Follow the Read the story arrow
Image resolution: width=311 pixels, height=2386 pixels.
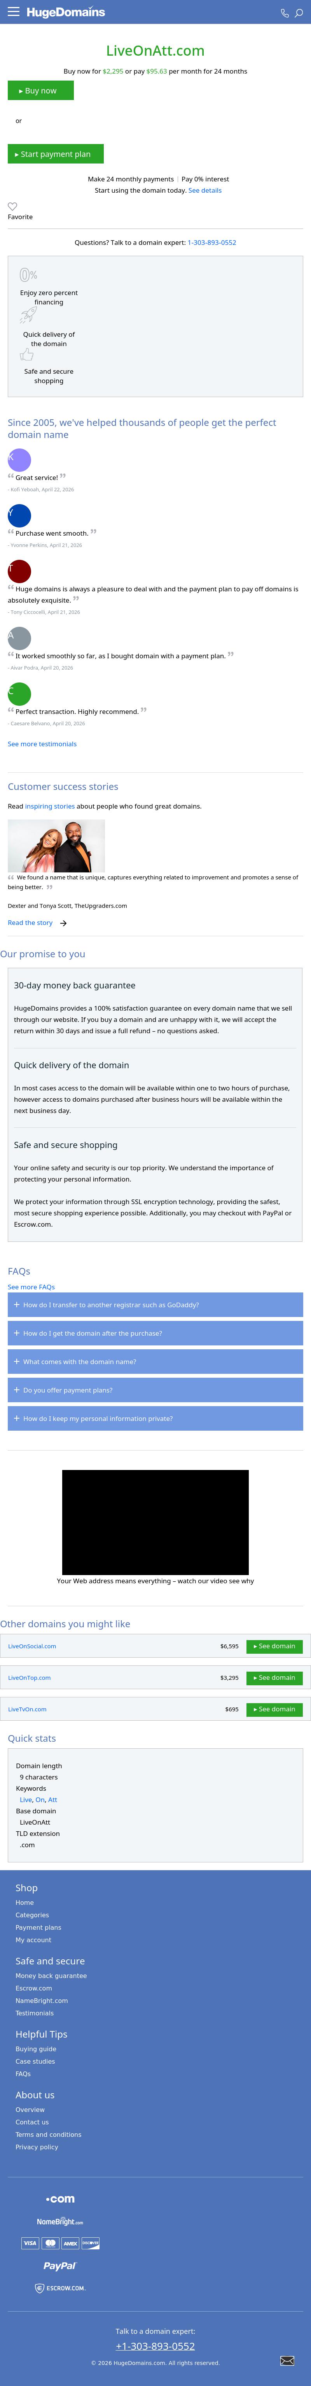(x=63, y=923)
